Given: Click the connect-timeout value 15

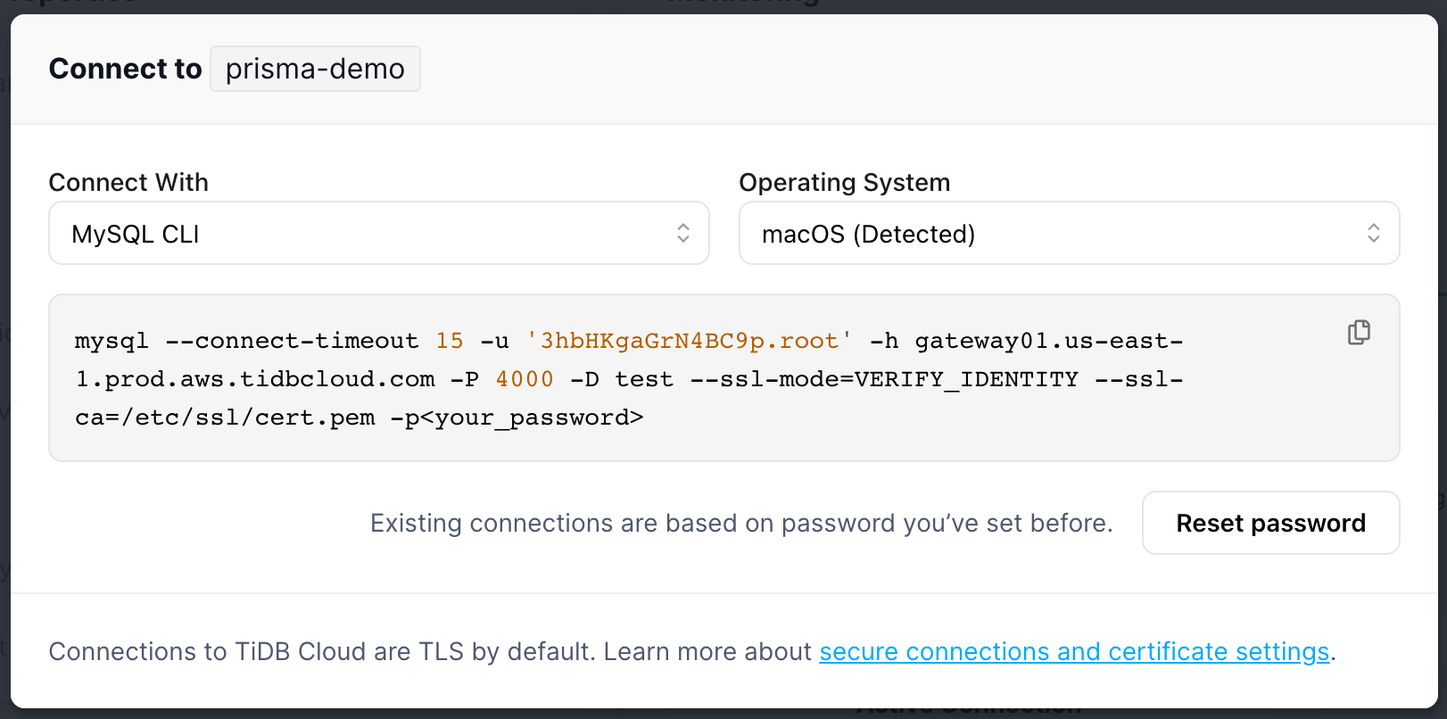Looking at the screenshot, I should point(450,341).
